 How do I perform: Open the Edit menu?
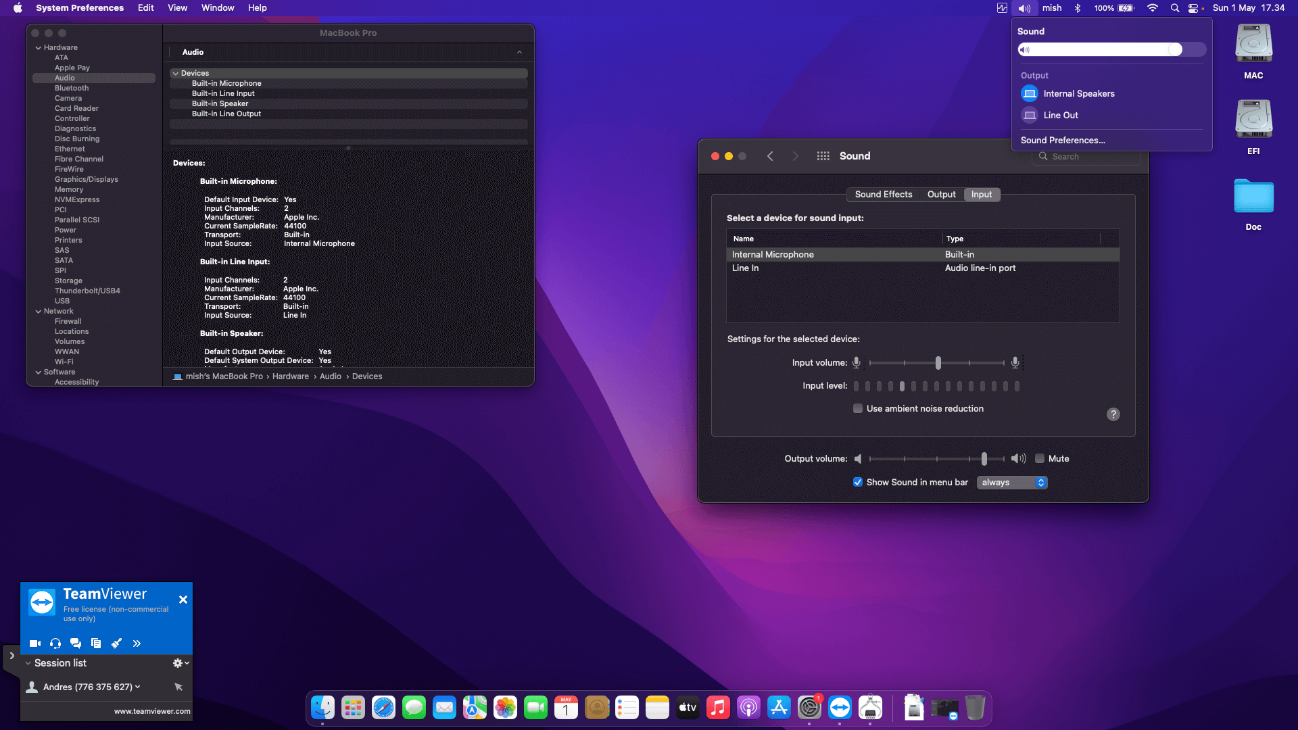tap(145, 8)
